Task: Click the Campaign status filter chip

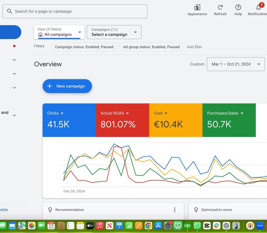Action: [x=84, y=47]
